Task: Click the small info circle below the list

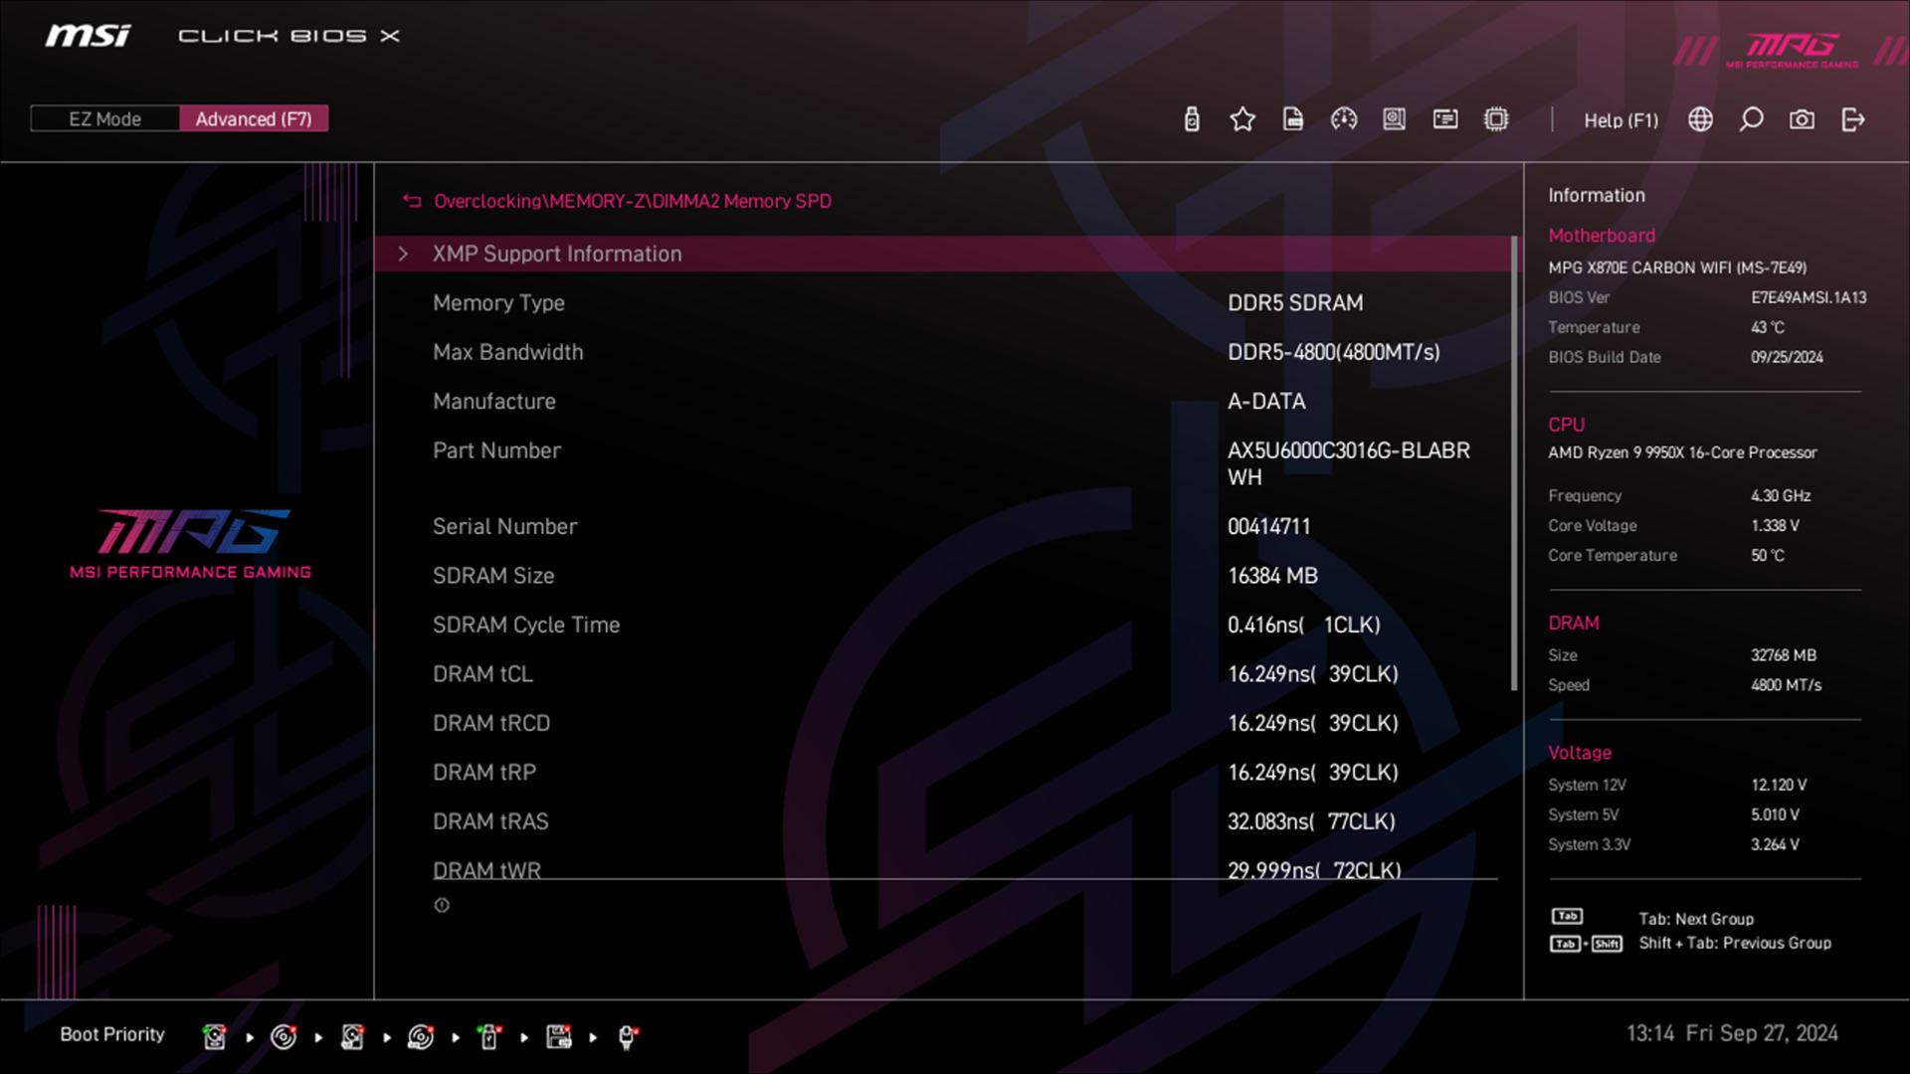Action: click(442, 905)
